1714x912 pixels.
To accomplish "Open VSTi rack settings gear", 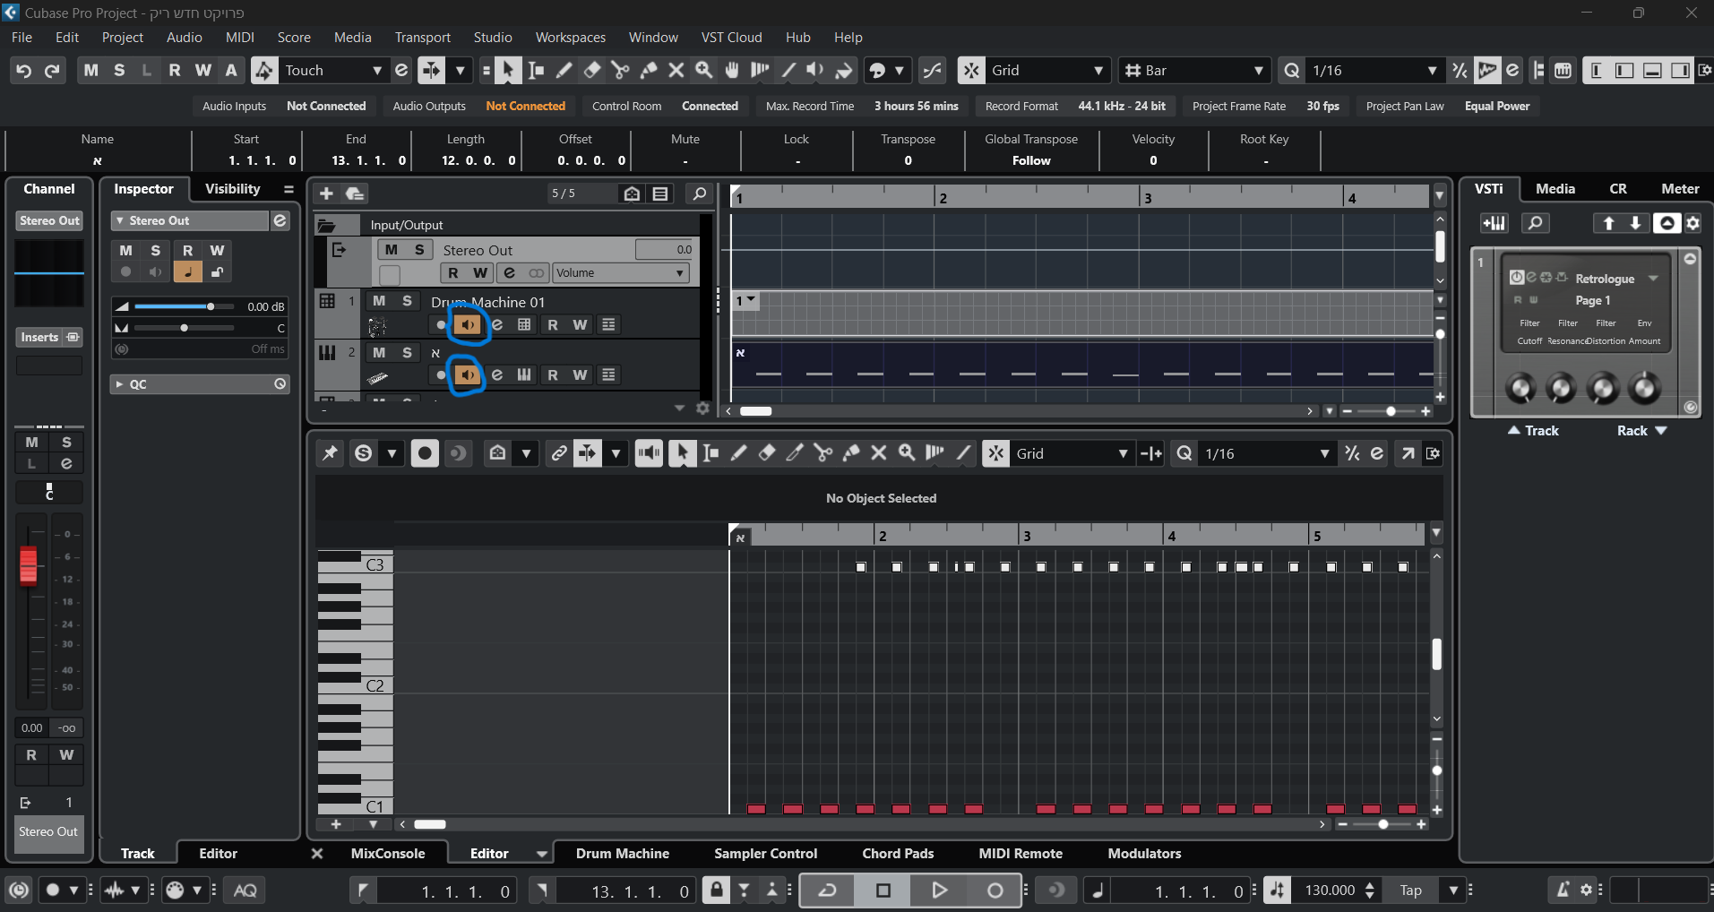I will point(1692,223).
